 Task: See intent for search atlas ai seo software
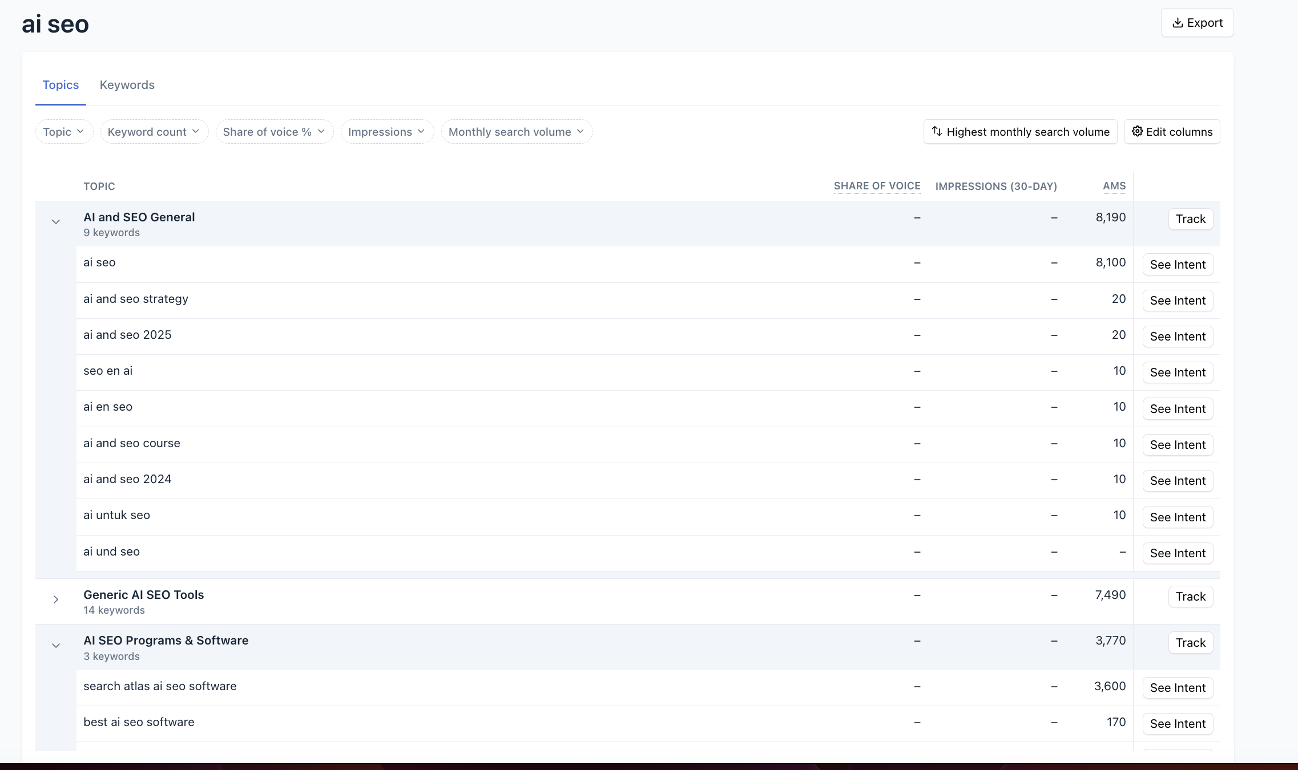(x=1177, y=688)
